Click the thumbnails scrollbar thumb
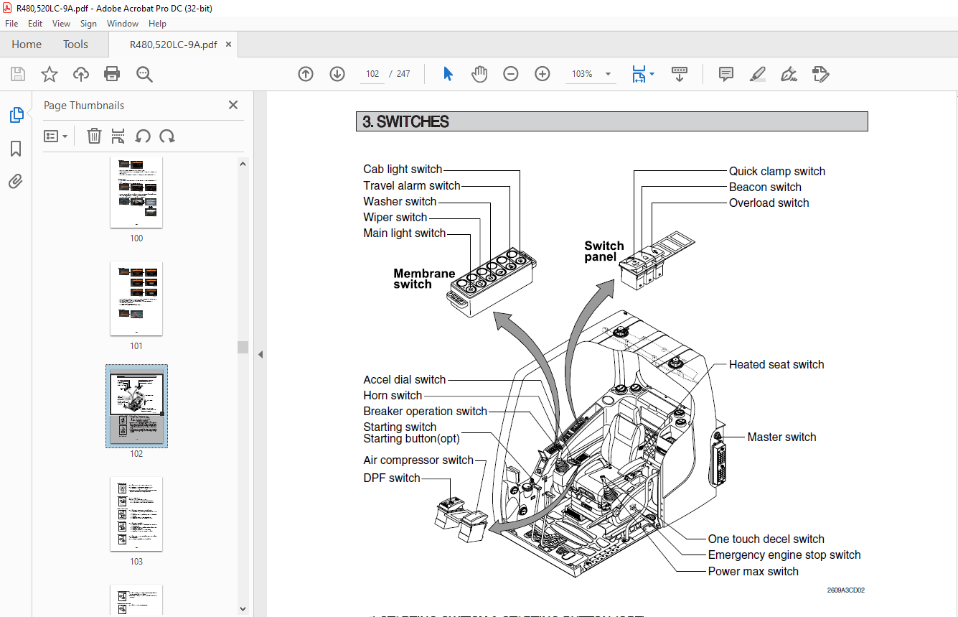Viewport: 958px width, 617px height. coord(243,347)
